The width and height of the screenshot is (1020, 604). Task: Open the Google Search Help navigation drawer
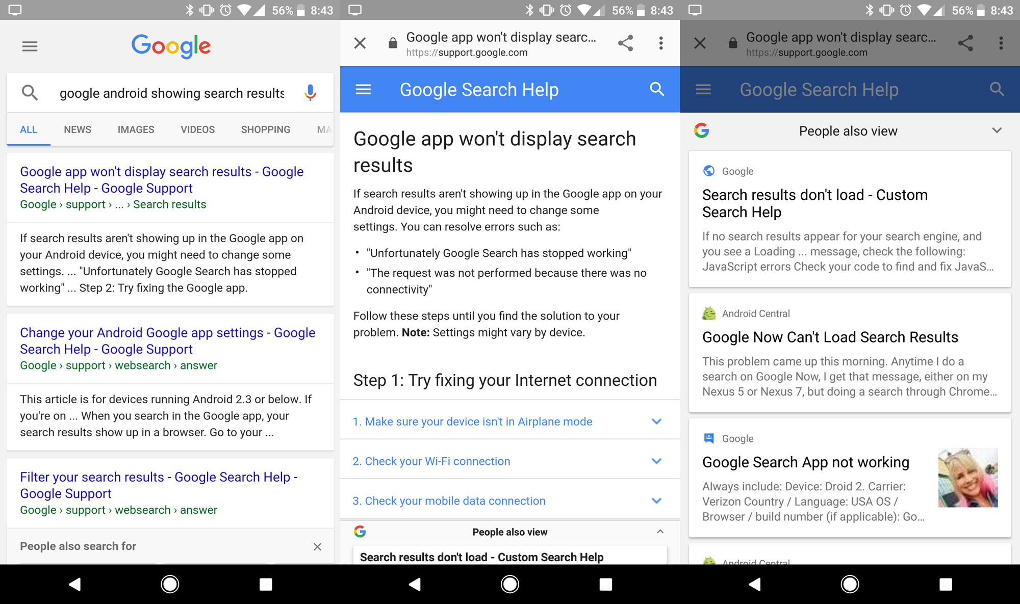(x=363, y=89)
